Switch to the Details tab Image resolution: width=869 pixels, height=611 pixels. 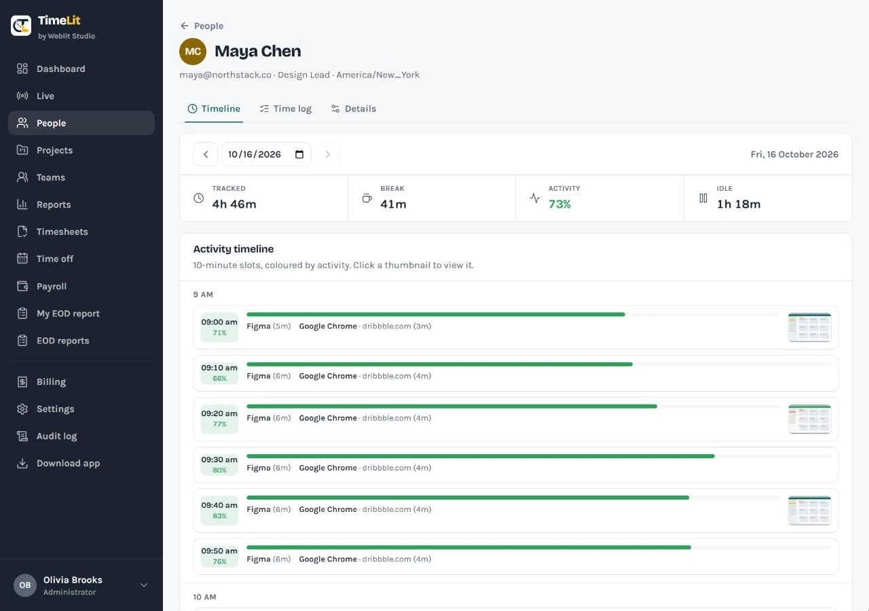(353, 109)
